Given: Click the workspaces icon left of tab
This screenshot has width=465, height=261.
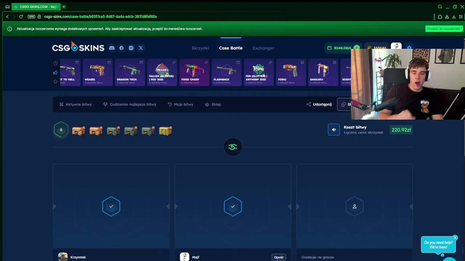Looking at the screenshot, I should pyautogui.click(x=7, y=7).
